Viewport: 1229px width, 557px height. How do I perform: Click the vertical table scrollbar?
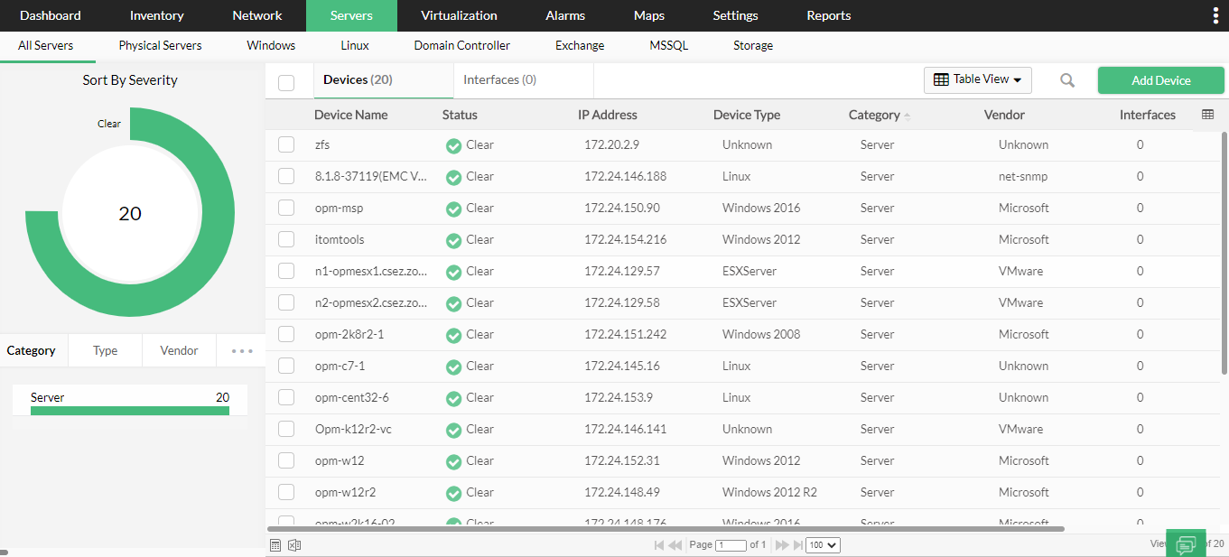[x=1224, y=253]
